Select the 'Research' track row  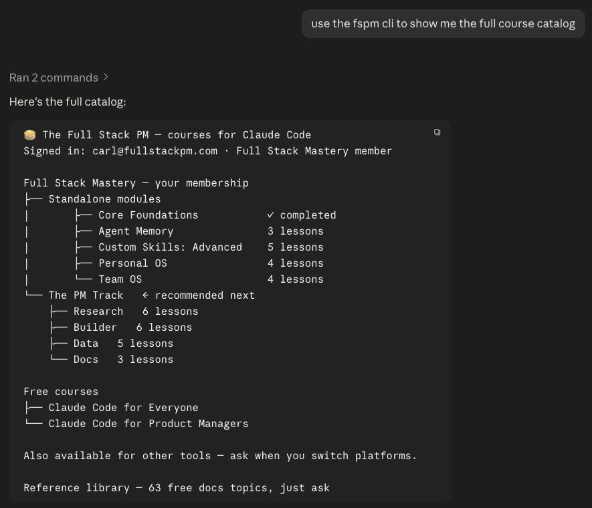tap(98, 311)
